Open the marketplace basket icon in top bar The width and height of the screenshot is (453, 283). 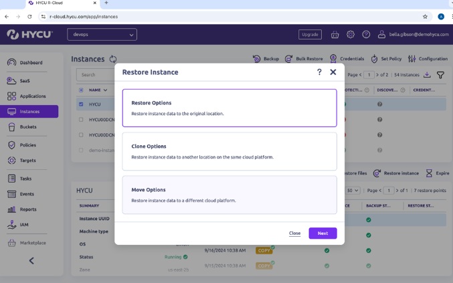point(334,34)
